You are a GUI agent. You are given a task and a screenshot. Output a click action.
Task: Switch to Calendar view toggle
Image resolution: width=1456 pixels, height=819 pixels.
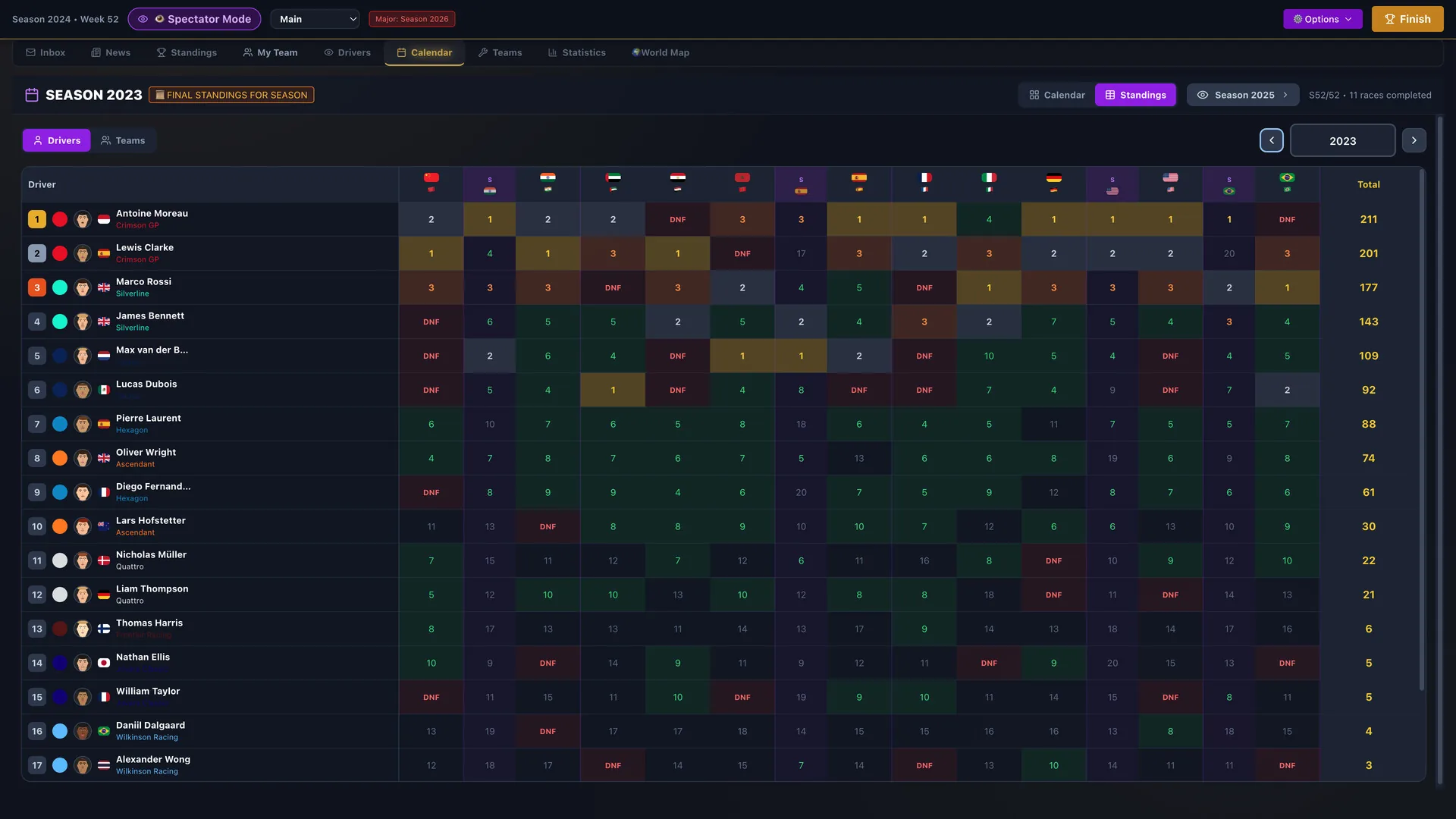pyautogui.click(x=1057, y=95)
